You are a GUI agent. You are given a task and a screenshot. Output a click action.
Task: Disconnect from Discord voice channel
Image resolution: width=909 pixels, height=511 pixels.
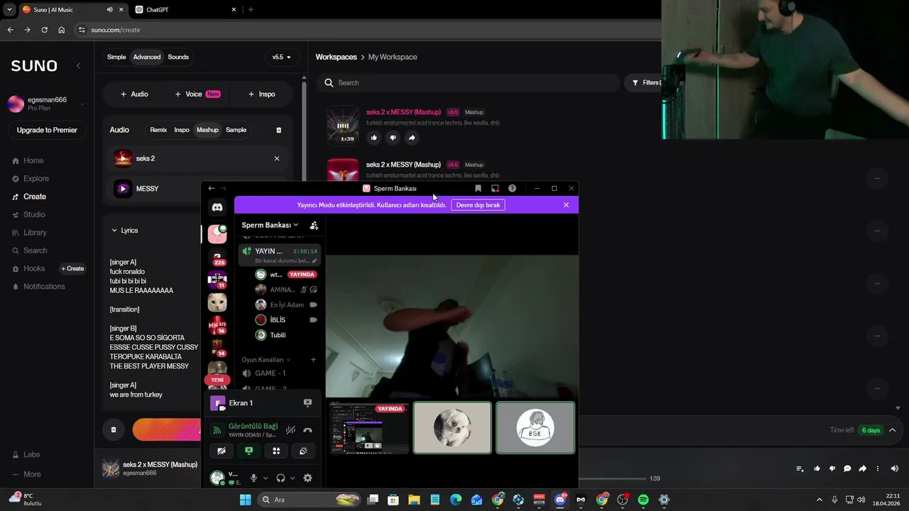tap(307, 430)
